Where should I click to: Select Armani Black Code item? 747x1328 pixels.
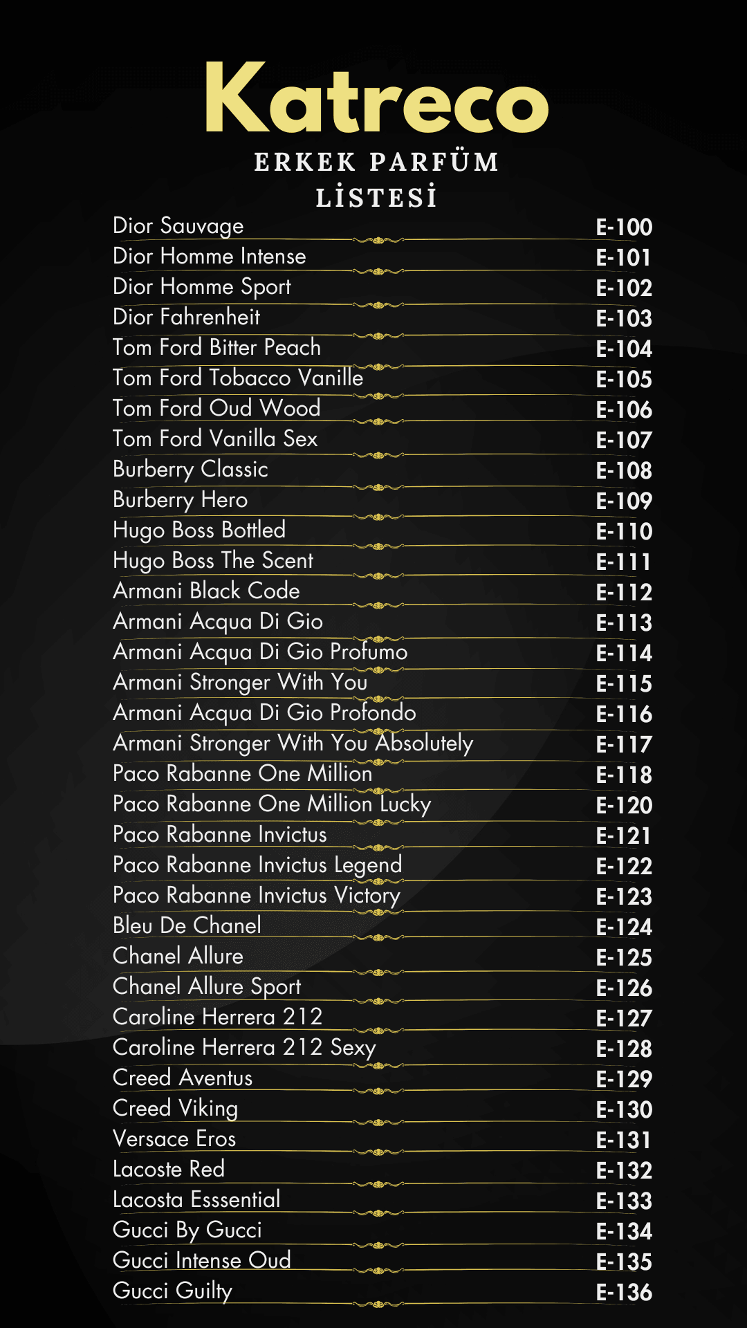pyautogui.click(x=206, y=591)
